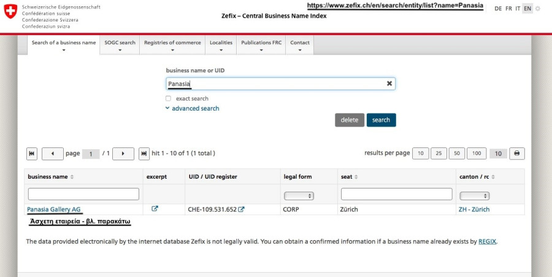Open the Registries of commerce menu
The image size is (552, 277).
click(172, 45)
